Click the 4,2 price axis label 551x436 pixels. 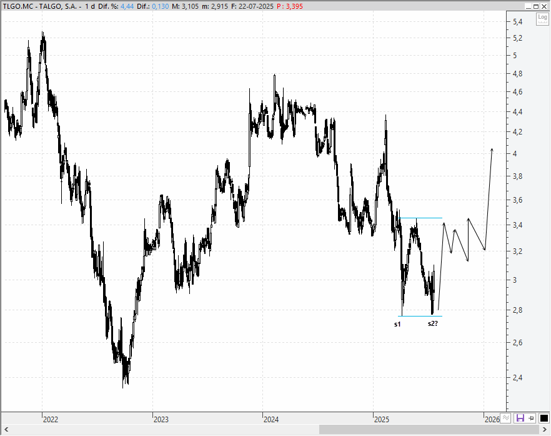pyautogui.click(x=518, y=132)
